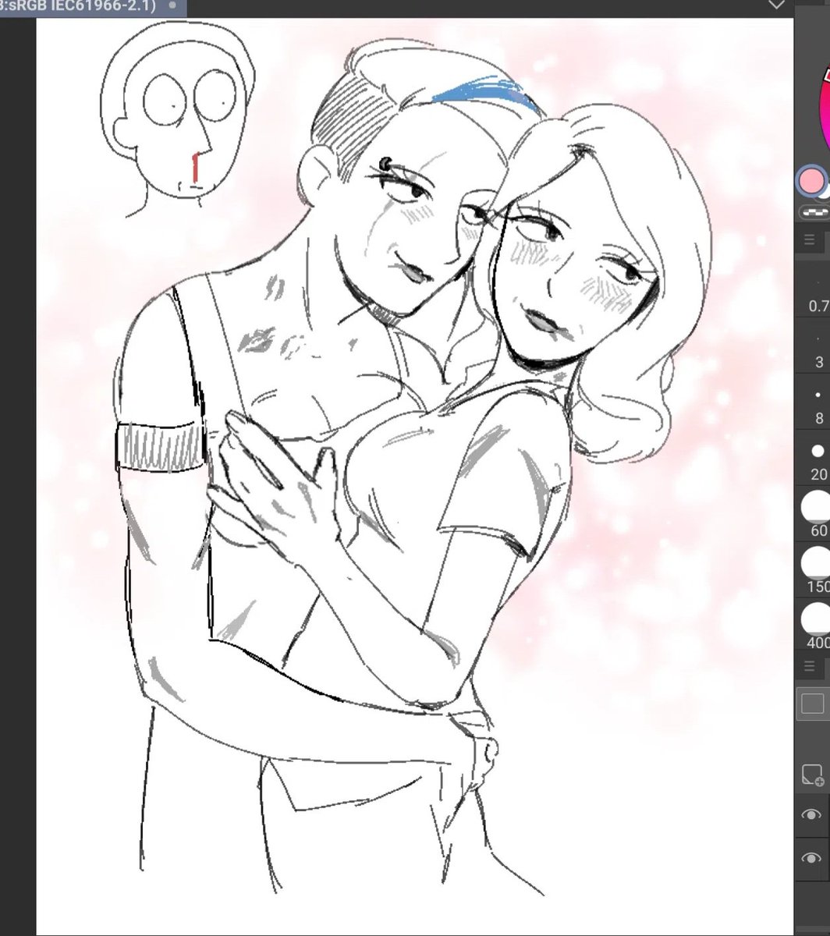Create a new raster layer

(812, 775)
